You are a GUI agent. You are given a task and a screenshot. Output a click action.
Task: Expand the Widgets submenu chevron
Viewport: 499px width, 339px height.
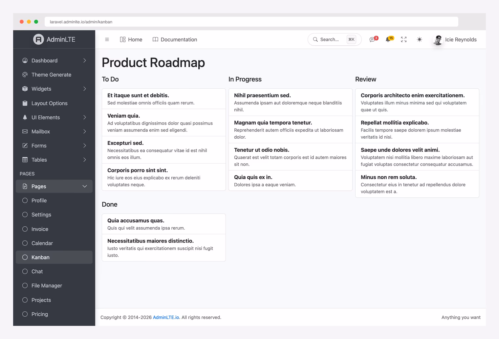click(85, 89)
